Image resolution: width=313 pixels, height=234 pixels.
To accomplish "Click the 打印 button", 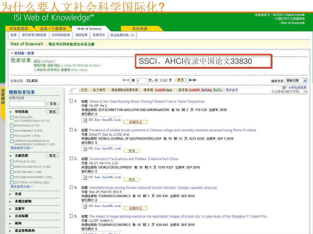I will coord(84,90).
